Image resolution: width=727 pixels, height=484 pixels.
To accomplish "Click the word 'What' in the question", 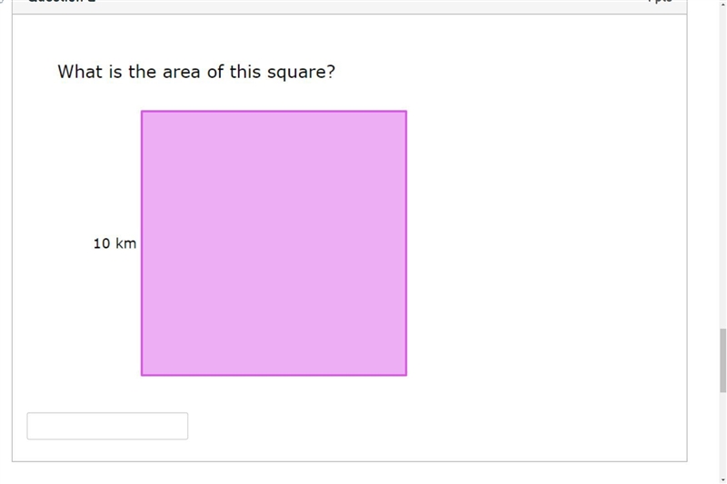I will tap(80, 72).
